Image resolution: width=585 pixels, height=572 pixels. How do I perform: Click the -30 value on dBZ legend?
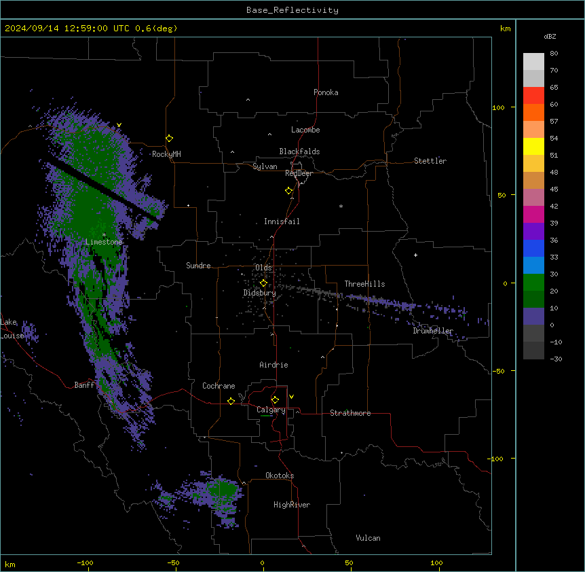pyautogui.click(x=556, y=359)
